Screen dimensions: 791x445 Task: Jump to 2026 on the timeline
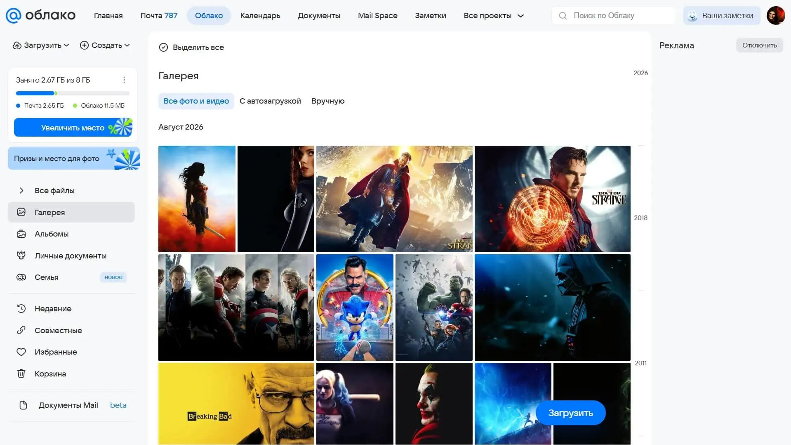pos(640,73)
